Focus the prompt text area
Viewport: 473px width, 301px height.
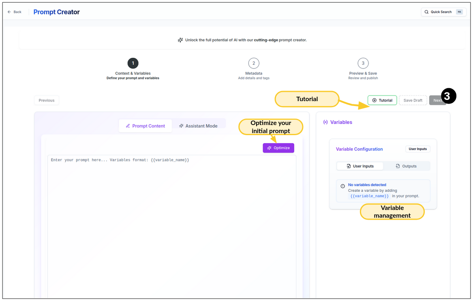(x=171, y=226)
